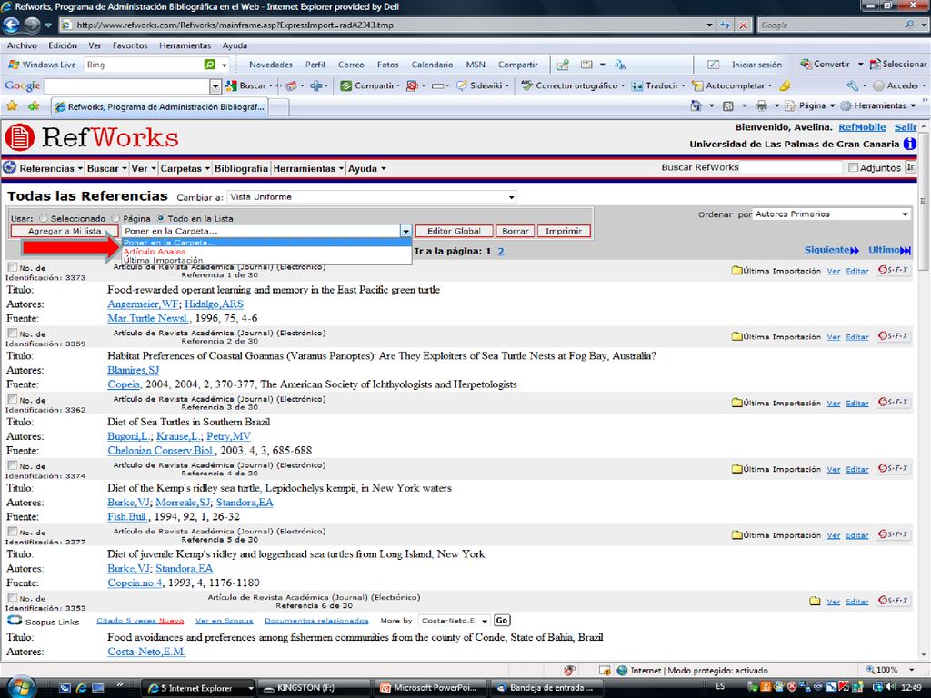Click the Google search magnifier icon
The width and height of the screenshot is (931, 698).
(909, 25)
